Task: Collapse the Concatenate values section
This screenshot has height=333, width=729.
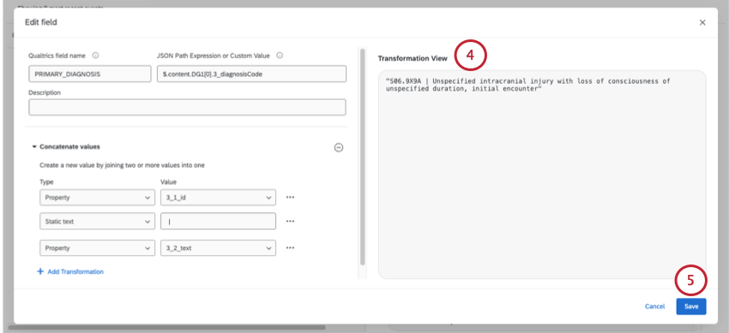Action: coord(34,146)
